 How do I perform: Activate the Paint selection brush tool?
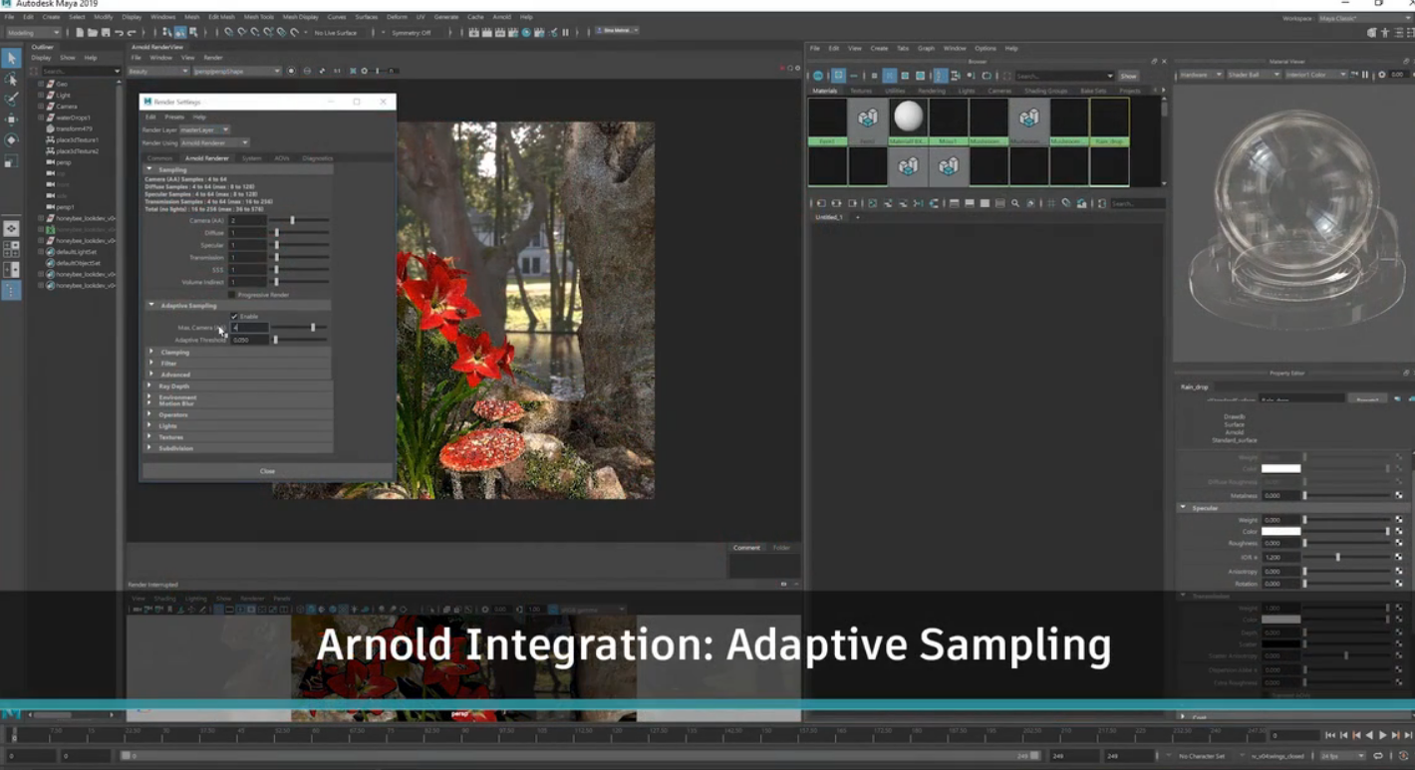[x=11, y=100]
